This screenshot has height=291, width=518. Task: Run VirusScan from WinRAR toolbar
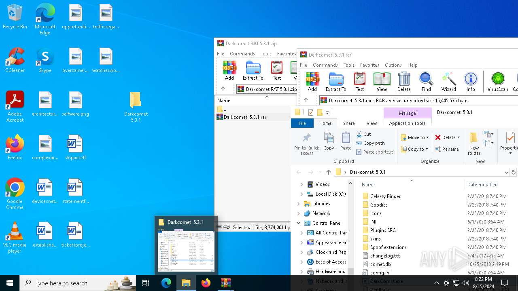pos(498,82)
